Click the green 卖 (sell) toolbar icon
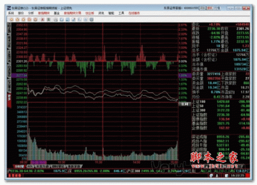This screenshot has width=257, height=185. 49,19
